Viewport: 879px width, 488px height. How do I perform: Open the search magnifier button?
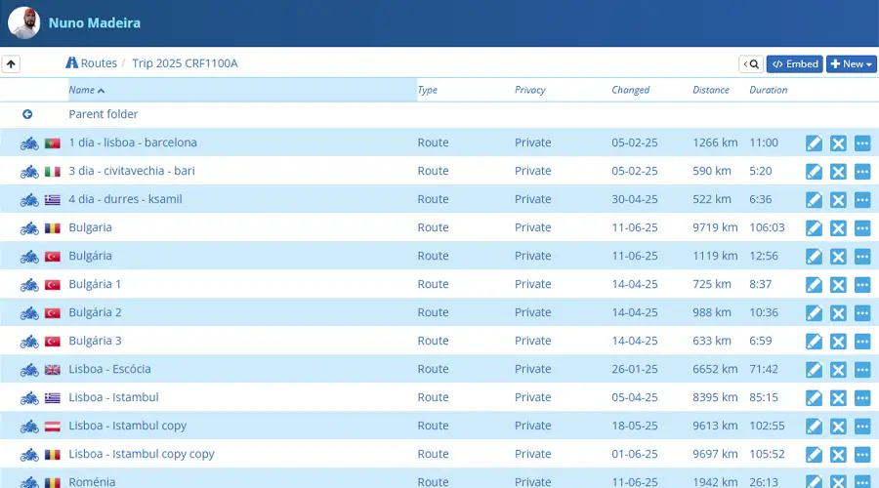tap(751, 63)
